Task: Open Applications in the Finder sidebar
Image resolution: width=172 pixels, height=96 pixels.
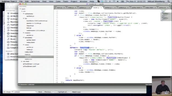Action: coord(13,25)
